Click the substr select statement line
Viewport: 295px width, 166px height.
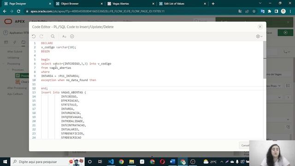click(x=76, y=64)
